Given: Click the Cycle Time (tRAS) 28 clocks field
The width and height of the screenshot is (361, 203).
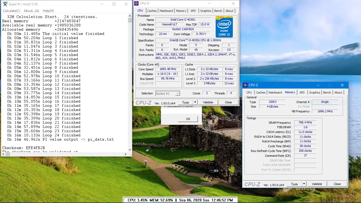Looking at the screenshot, I should click(x=305, y=146).
